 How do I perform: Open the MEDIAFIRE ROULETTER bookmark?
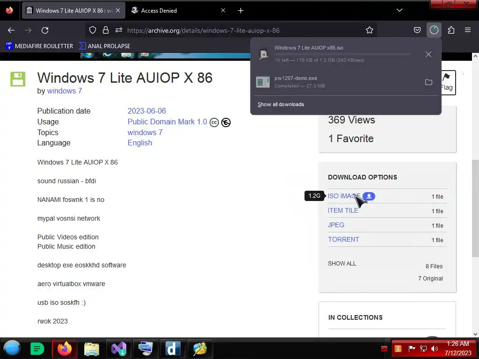point(39,46)
